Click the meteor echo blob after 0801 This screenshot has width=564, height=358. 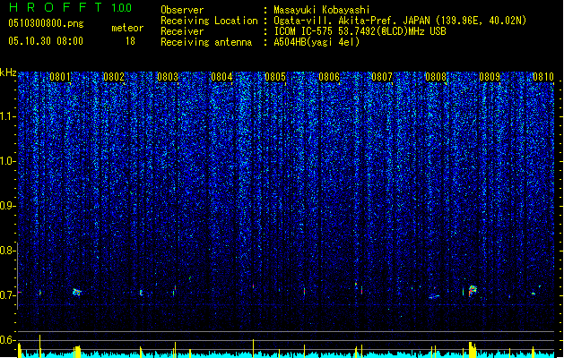tap(76, 292)
